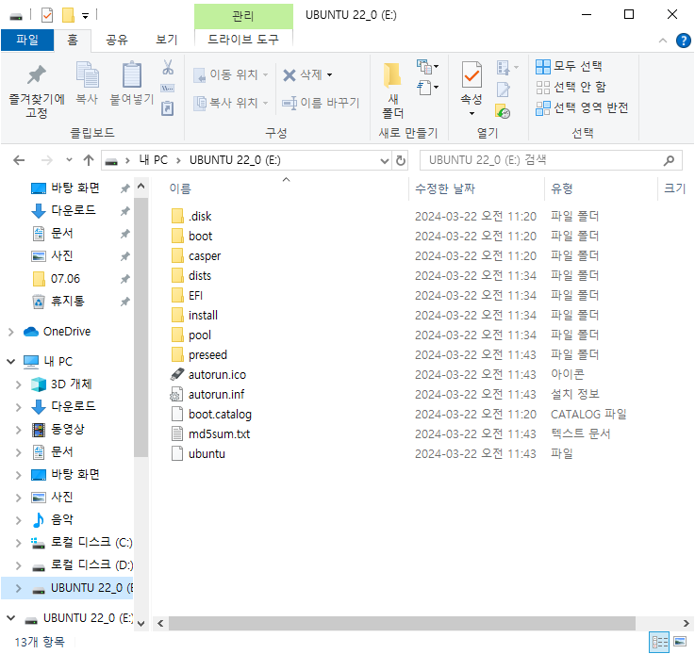The width and height of the screenshot is (695, 654).
Task: Switch to the Home tab (홈)
Action: (73, 40)
